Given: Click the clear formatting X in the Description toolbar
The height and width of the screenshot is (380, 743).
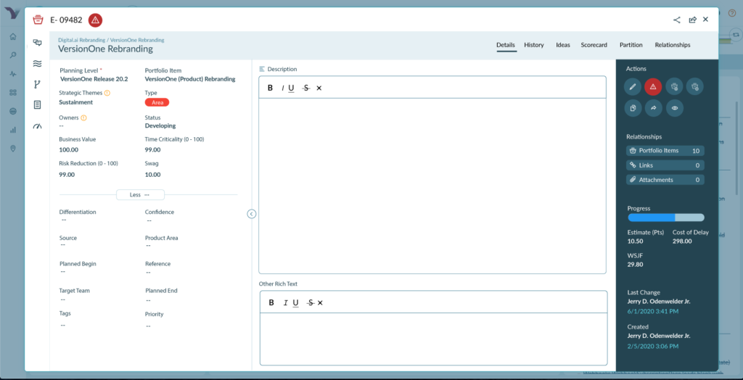Looking at the screenshot, I should (x=319, y=88).
